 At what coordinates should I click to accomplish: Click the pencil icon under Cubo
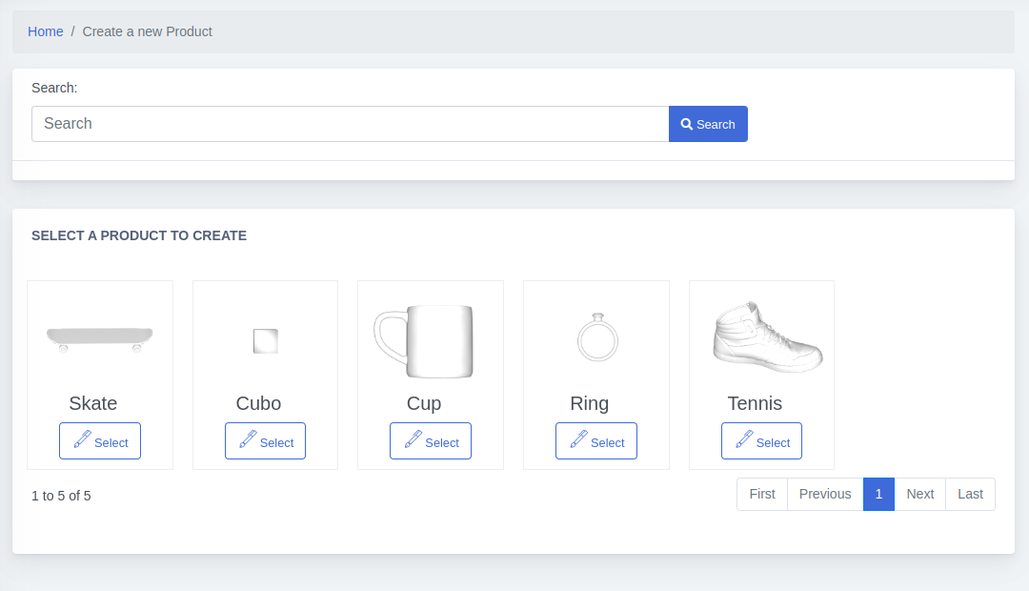[248, 439]
